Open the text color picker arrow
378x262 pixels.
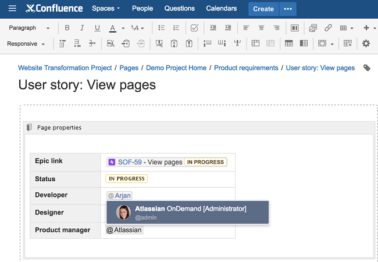click(123, 28)
